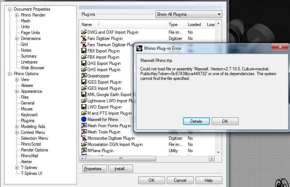Sort plug-ins by Type column header
The width and height of the screenshot is (290, 187).
[176, 24]
